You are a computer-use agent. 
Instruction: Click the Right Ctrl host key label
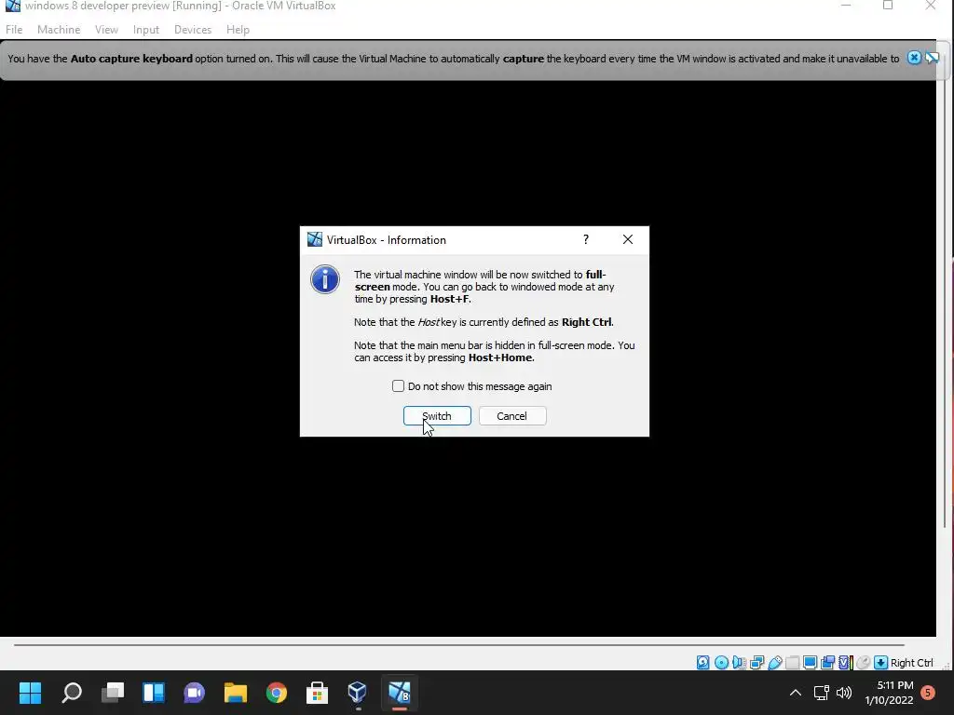(911, 663)
